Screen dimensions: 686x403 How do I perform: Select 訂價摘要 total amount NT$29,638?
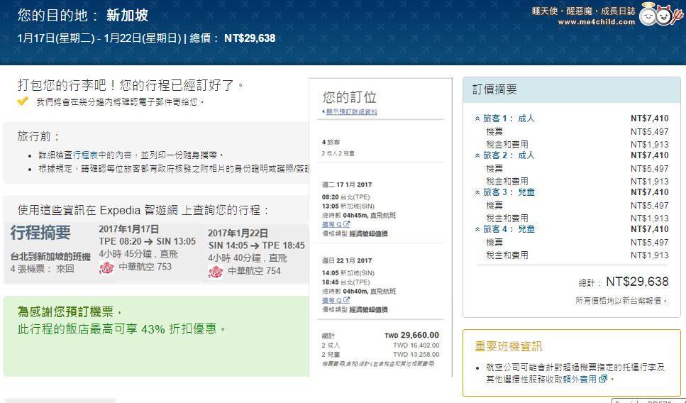637,282
